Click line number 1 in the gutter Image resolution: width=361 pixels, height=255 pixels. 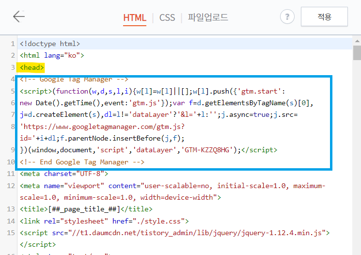click(13, 44)
